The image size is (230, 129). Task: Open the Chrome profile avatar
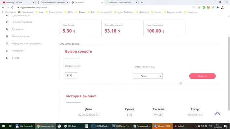(222, 8)
